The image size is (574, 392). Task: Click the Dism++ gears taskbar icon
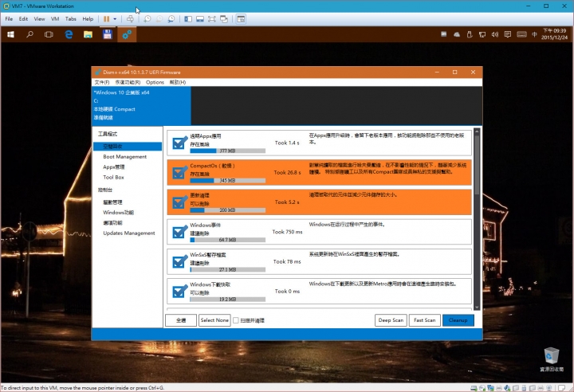click(x=127, y=34)
